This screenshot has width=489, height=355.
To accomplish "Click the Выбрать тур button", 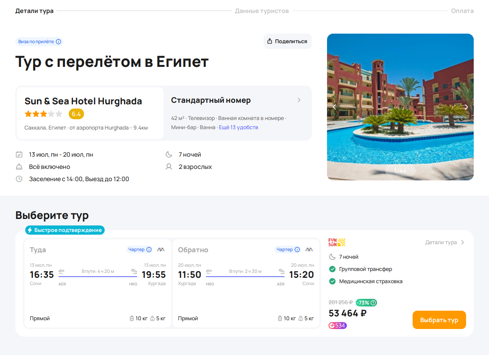I will pos(439,320).
